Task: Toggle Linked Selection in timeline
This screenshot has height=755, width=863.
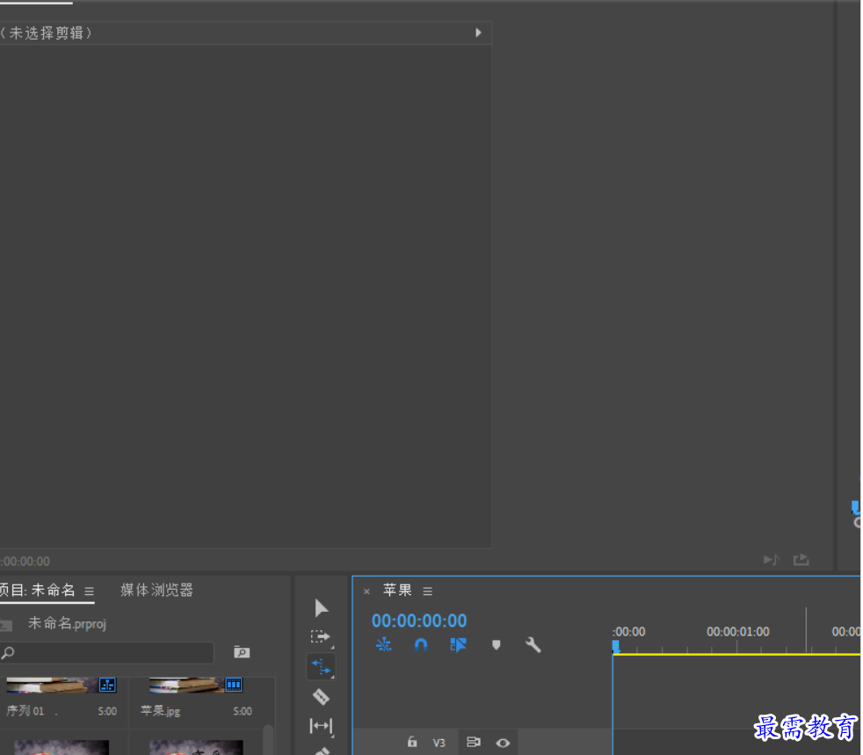Action: click(458, 644)
